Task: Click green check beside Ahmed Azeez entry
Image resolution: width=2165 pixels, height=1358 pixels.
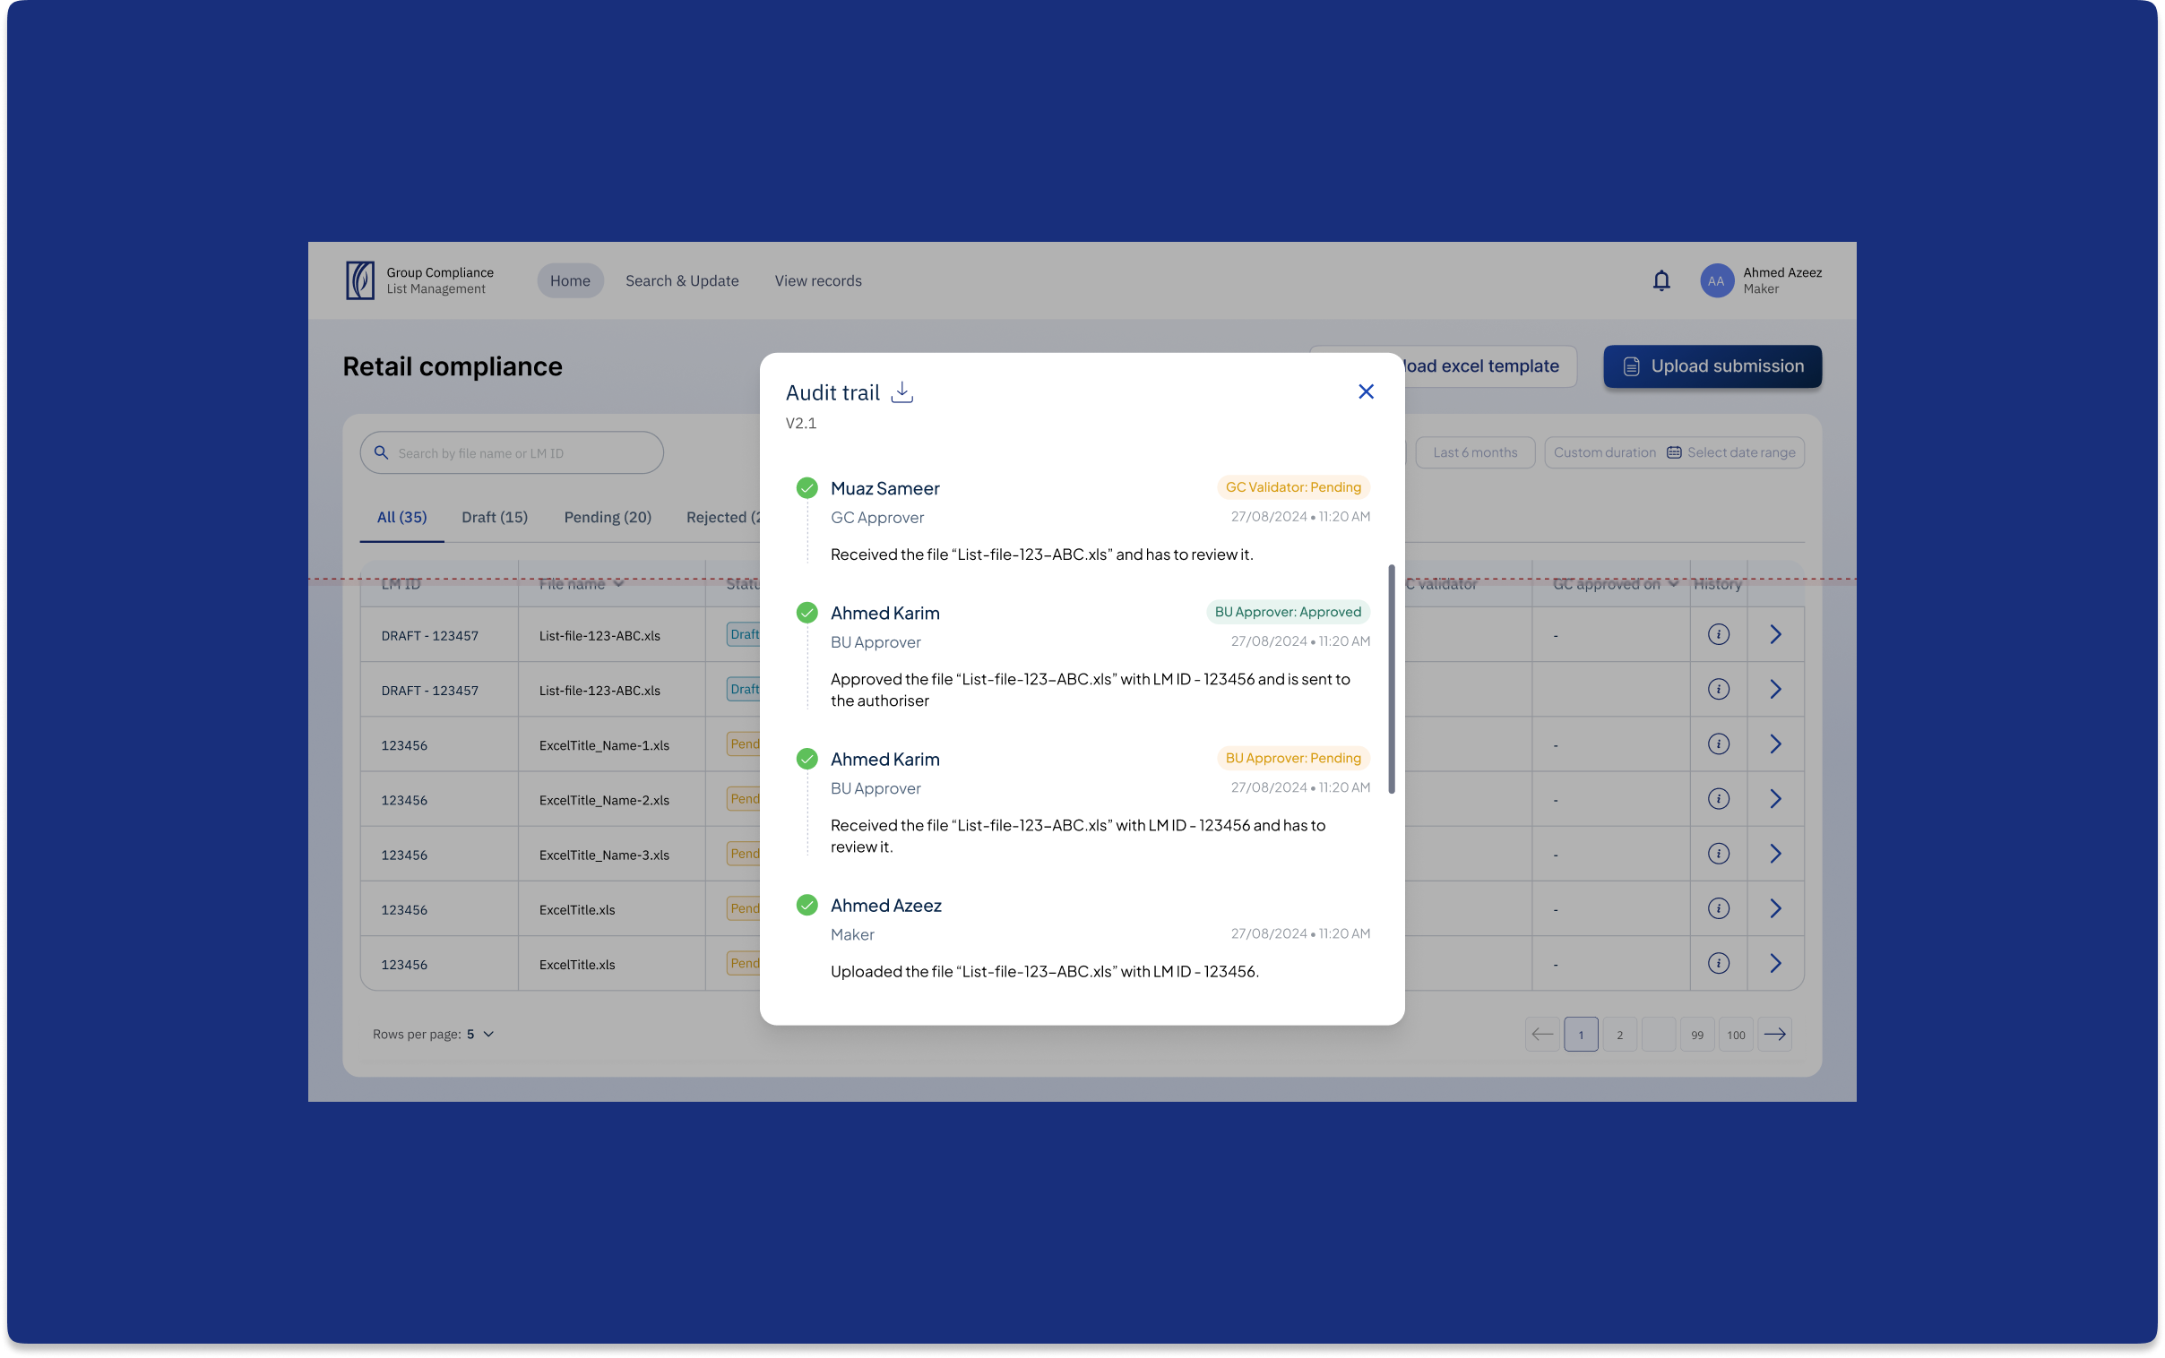Action: pyautogui.click(x=806, y=905)
